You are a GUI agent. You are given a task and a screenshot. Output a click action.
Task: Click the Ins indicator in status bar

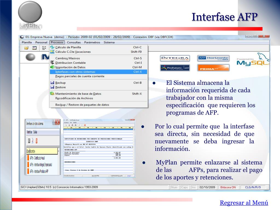194,187
